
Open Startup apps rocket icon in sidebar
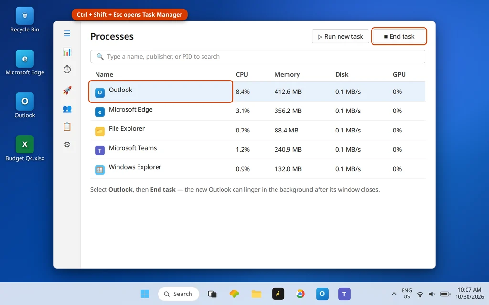click(x=67, y=90)
